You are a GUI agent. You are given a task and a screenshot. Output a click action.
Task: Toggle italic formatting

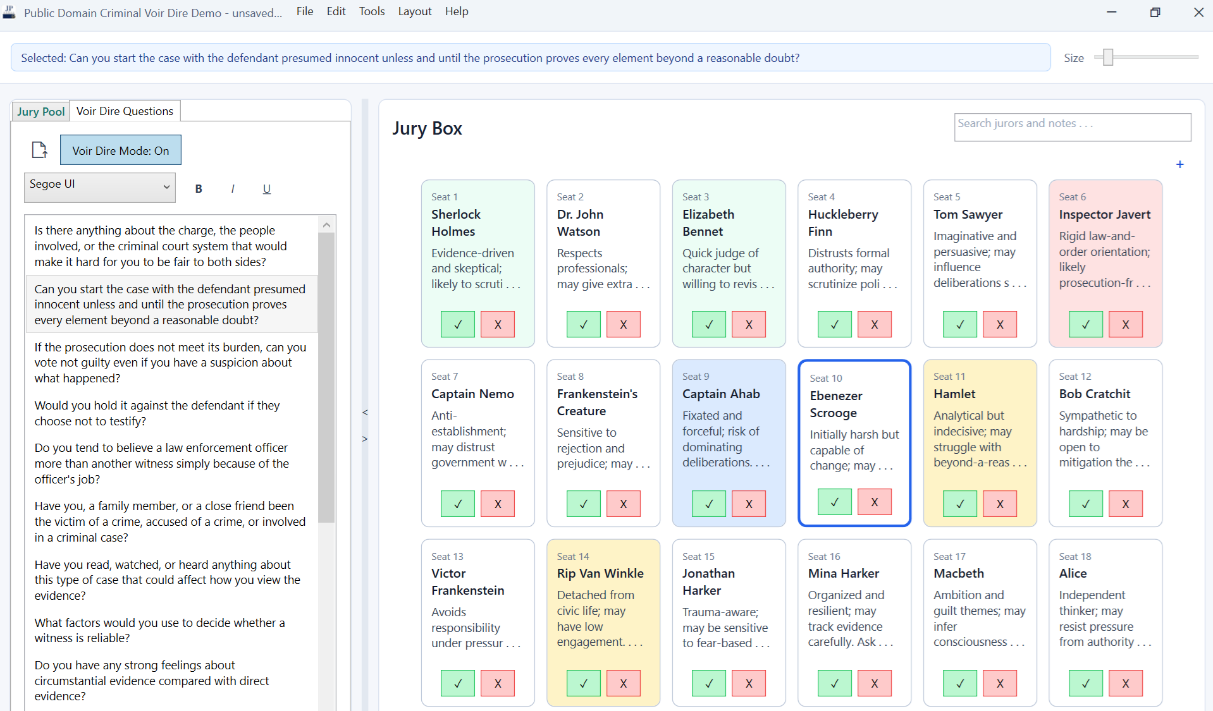233,188
